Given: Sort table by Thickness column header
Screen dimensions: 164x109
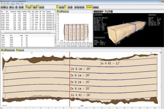Looking at the screenshot, I should click(13, 11).
